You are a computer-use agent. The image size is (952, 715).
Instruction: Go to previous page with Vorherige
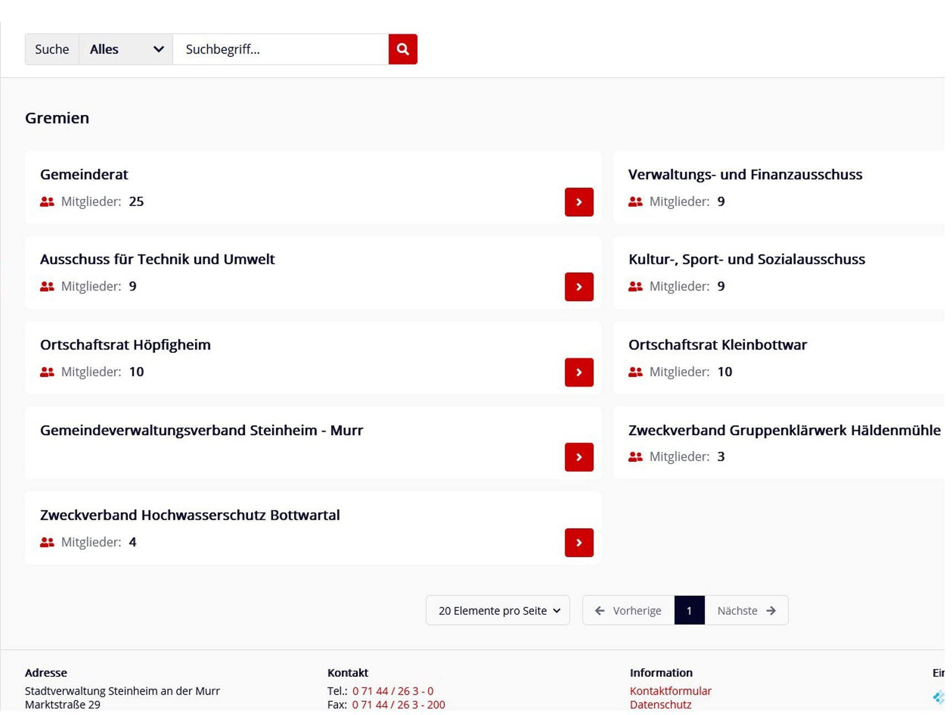click(628, 610)
